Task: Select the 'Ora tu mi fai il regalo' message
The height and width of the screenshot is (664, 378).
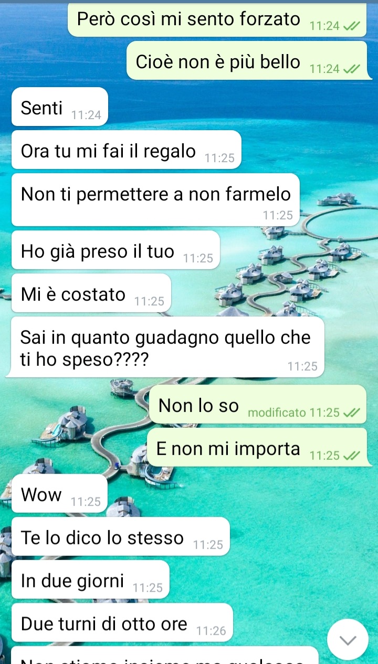Action: tap(126, 150)
